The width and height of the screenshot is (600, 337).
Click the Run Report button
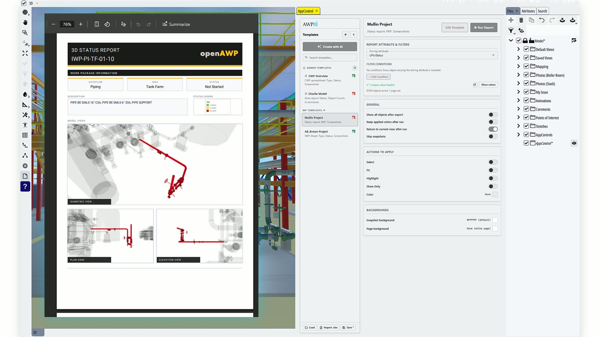(x=484, y=27)
